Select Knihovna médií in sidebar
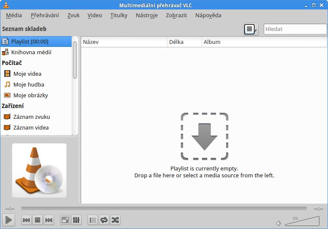 (x=36, y=53)
